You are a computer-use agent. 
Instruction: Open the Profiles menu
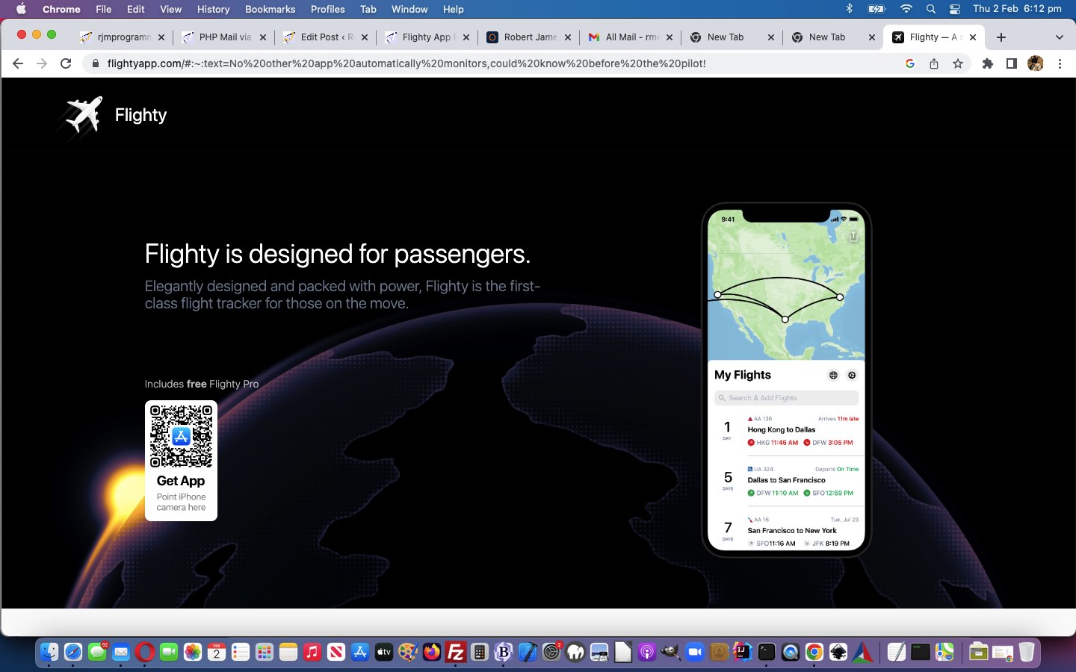click(327, 9)
